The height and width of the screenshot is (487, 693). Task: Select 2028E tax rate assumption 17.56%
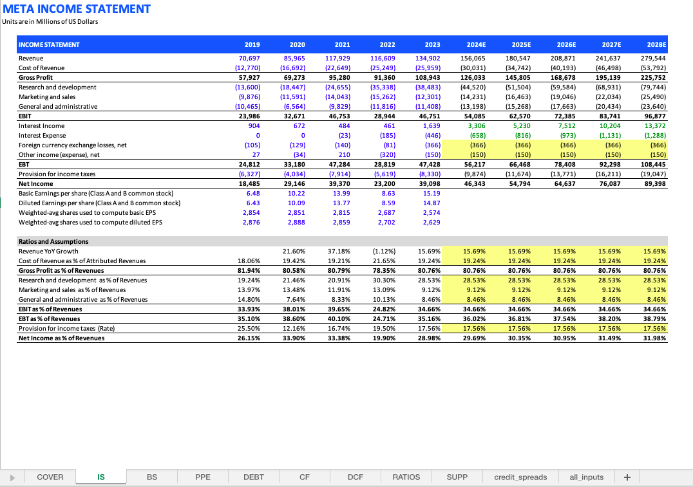pyautogui.click(x=654, y=329)
